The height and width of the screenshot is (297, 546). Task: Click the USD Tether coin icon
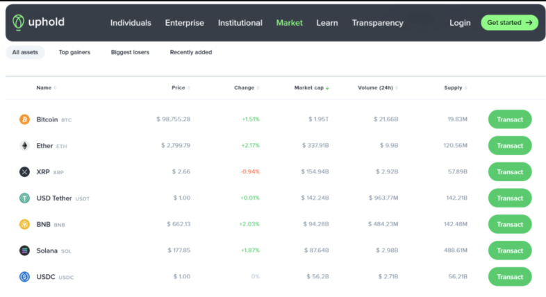[24, 198]
